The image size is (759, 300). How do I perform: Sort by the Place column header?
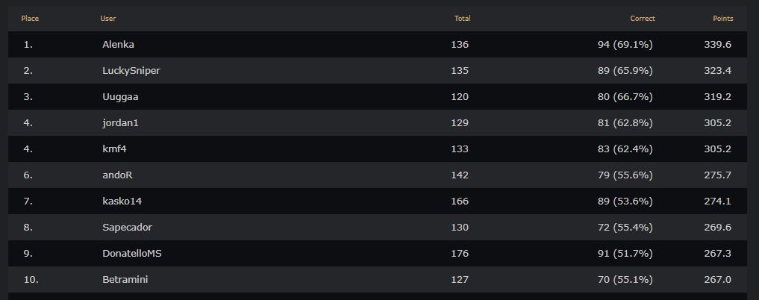click(30, 19)
